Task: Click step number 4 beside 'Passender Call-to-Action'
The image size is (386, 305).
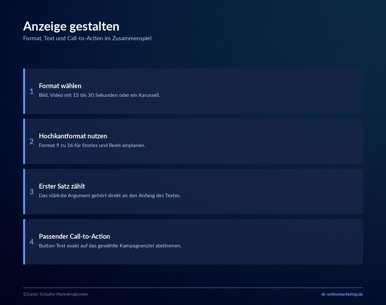Action: click(32, 242)
